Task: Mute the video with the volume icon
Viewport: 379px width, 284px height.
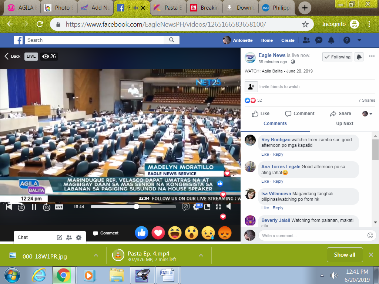Action: point(229,207)
